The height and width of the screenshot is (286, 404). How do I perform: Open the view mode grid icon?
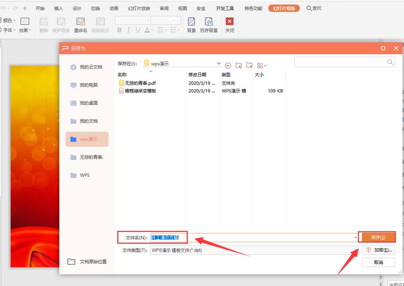pos(260,66)
